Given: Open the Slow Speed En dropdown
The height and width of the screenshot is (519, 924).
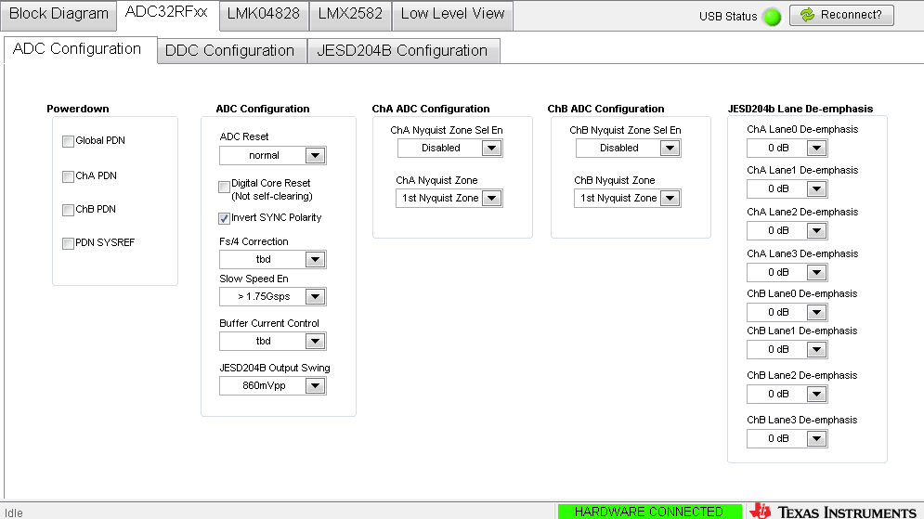Looking at the screenshot, I should (x=315, y=296).
